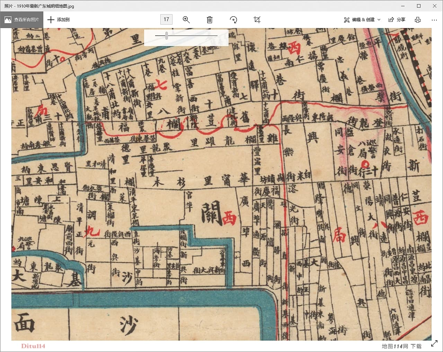Enter fullscreen with the diagonal expand arrow
Screen dimensions: 443x352
pyautogui.click(x=434, y=343)
